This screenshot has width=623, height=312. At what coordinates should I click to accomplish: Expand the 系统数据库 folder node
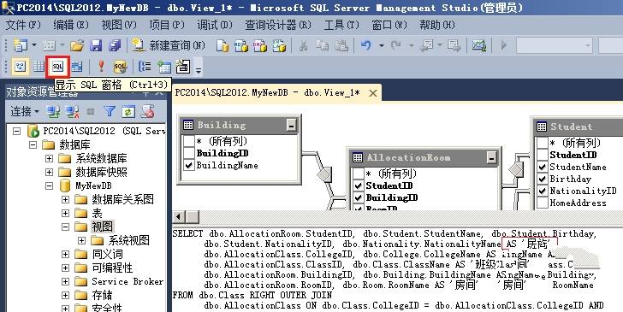pyautogui.click(x=49, y=158)
